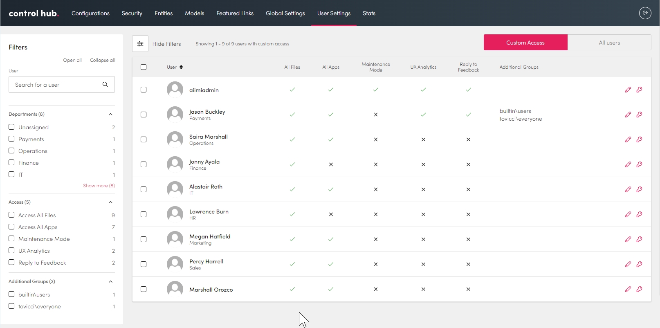
Task: Edit Saira Marshall using the pencil icon
Action: point(628,139)
